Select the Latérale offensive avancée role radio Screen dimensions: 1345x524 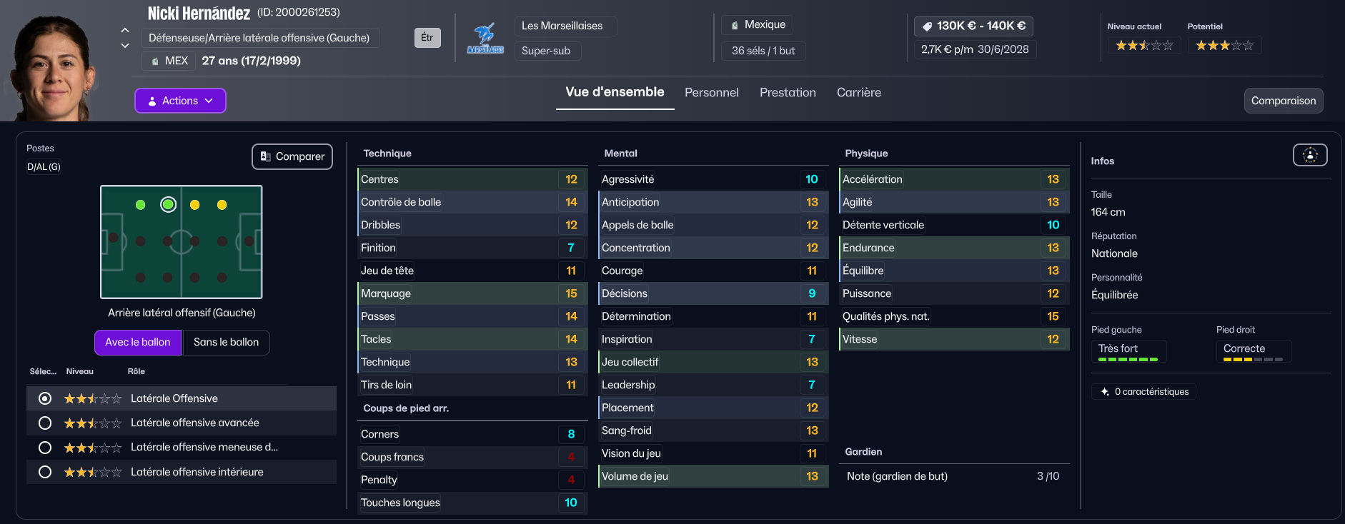(45, 423)
